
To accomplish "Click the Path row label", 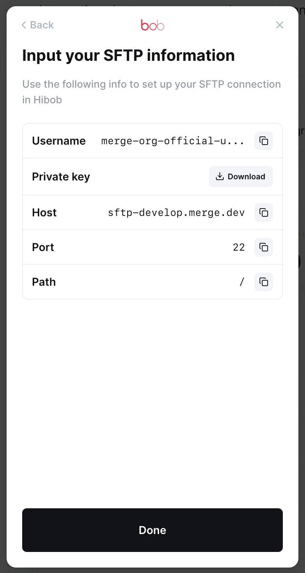I will pyautogui.click(x=44, y=282).
